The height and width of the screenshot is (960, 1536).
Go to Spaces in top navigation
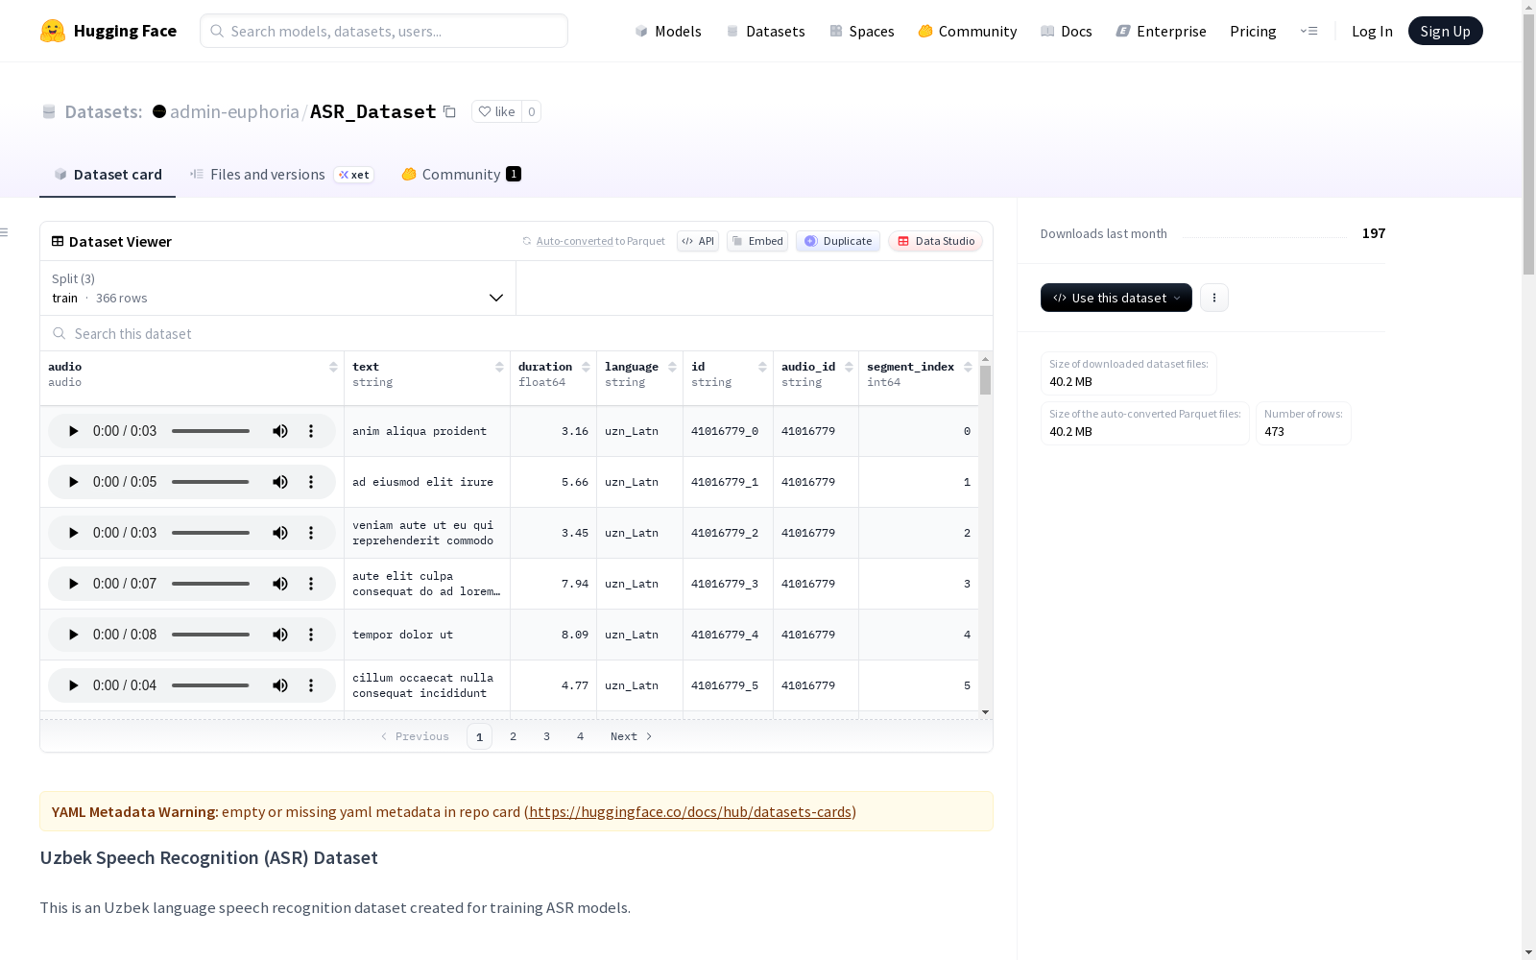(862, 31)
